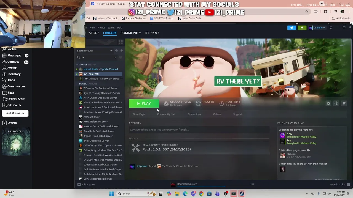
Task: Collapse the GAMES category
Action: (x=77, y=65)
